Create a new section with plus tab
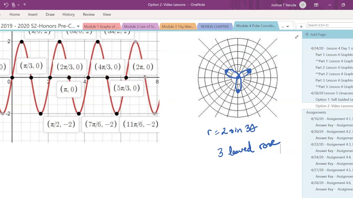The height and width of the screenshot is (198, 353). click(x=301, y=26)
